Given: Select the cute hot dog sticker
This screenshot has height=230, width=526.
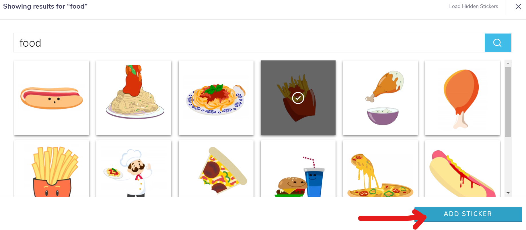Looking at the screenshot, I should (x=52, y=98).
